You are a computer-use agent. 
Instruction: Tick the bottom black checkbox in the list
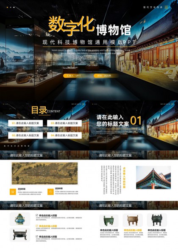click(x=37, y=237)
